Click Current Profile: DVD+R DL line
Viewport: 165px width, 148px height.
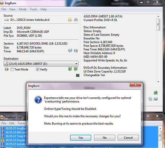tap(100, 20)
